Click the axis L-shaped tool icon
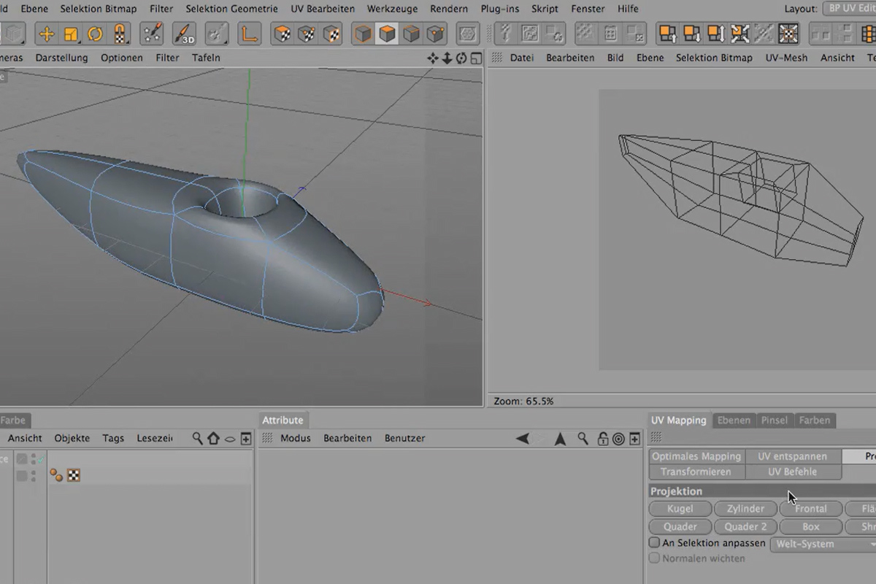The width and height of the screenshot is (876, 584). pos(250,34)
